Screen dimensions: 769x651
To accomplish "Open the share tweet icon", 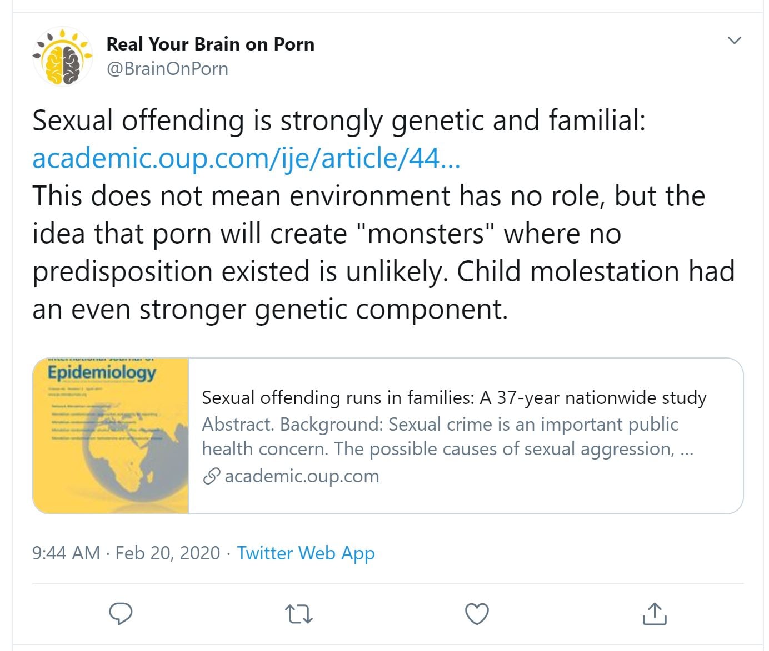I will 654,614.
